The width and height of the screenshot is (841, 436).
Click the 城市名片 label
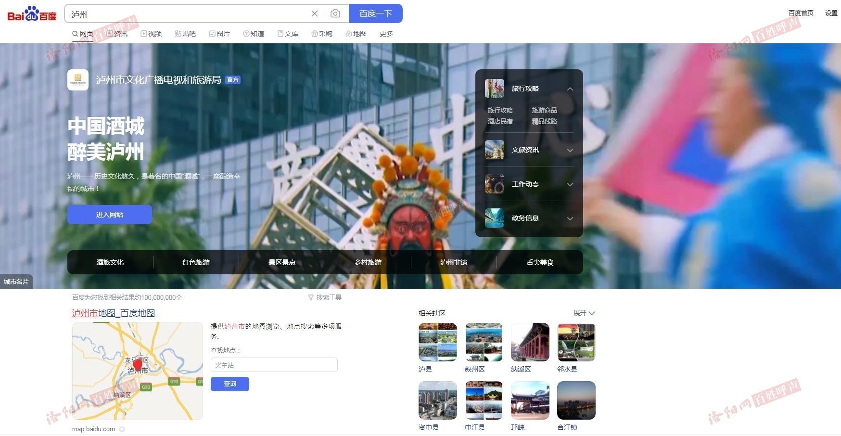pos(16,282)
